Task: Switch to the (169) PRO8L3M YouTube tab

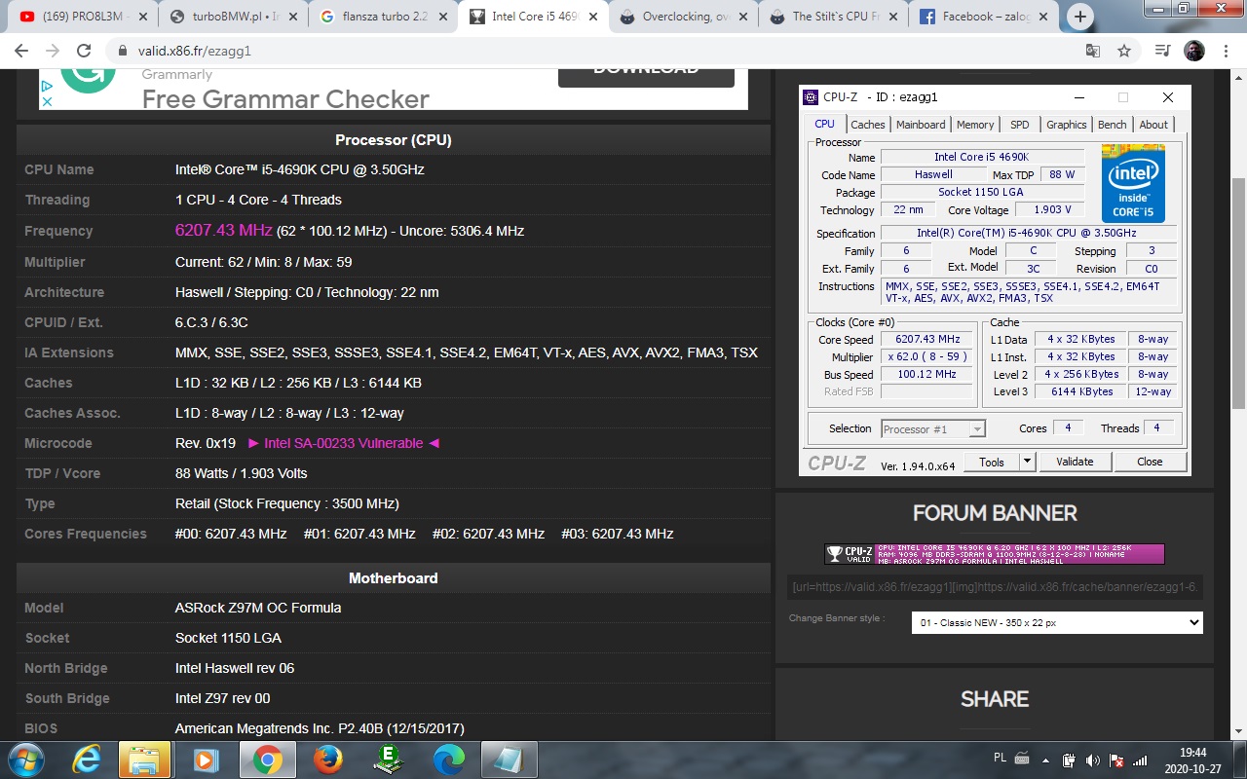Action: (78, 17)
